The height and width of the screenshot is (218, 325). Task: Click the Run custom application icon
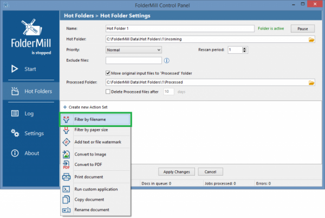pos(66,189)
